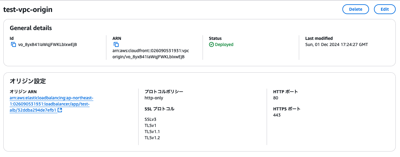Click the General details heading
The image size is (400, 157).
[x=31, y=28]
